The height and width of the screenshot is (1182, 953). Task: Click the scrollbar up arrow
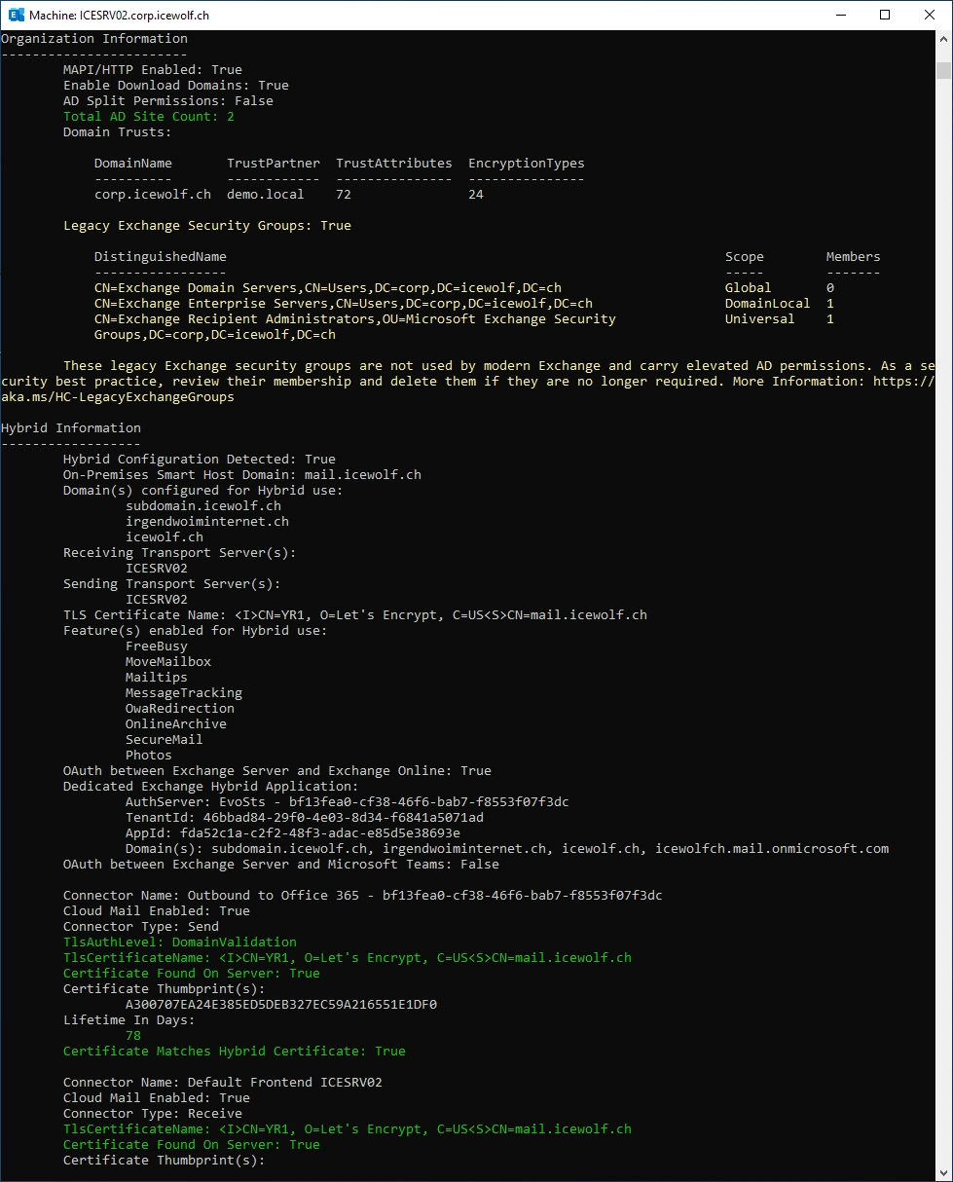[943, 39]
